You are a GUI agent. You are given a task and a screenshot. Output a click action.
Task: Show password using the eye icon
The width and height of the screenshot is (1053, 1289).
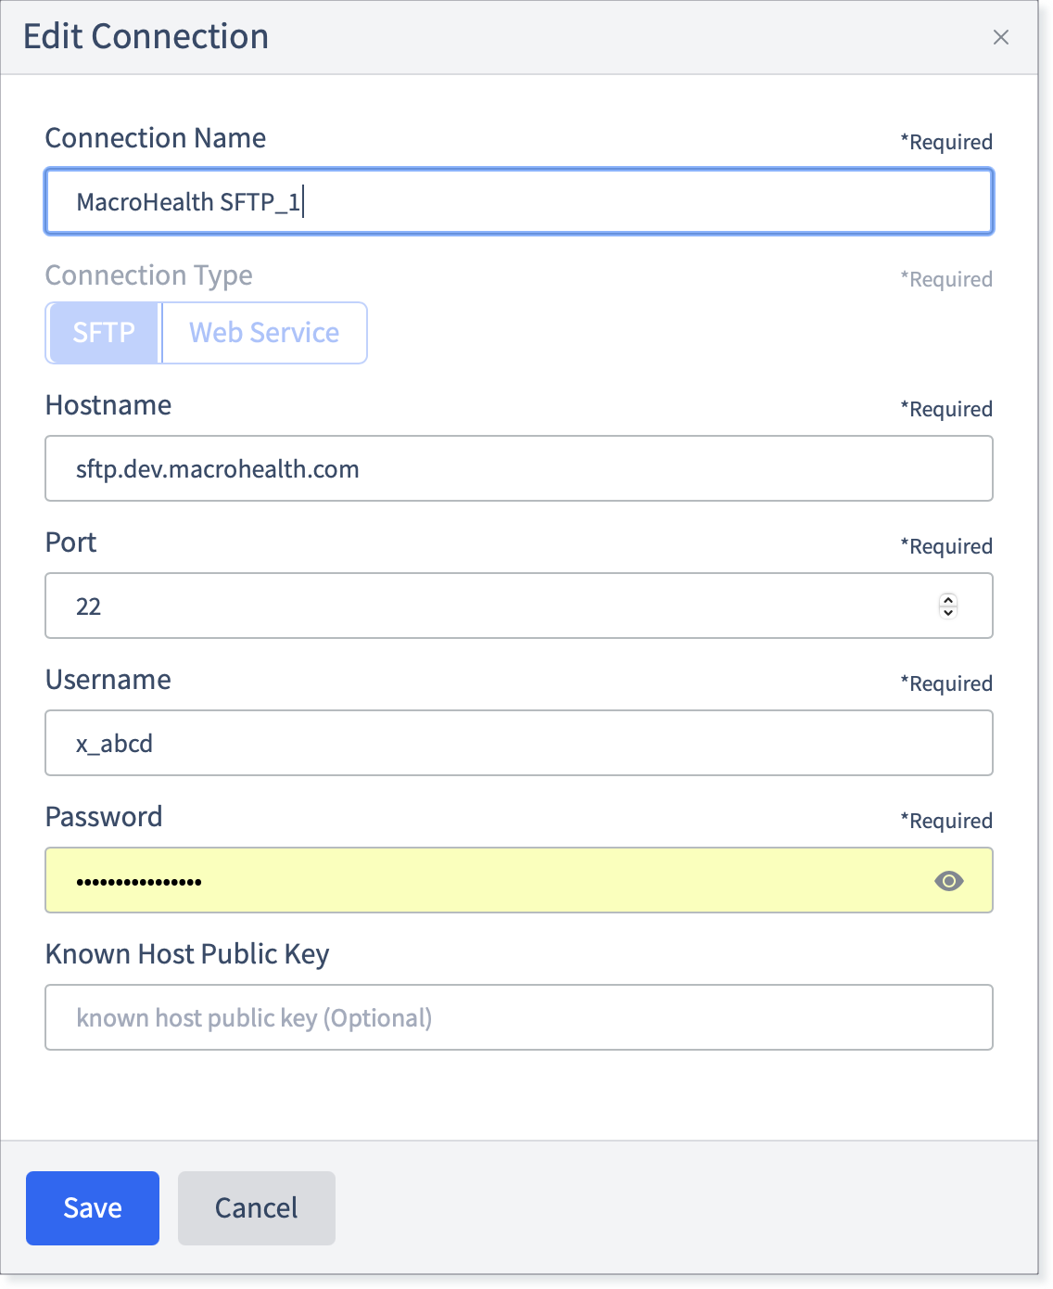pyautogui.click(x=948, y=881)
